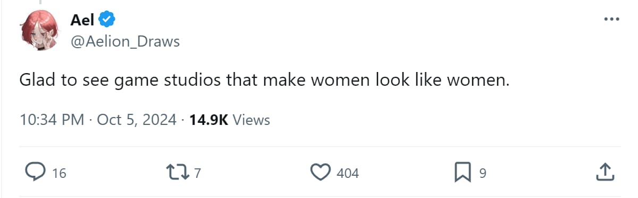This screenshot has width=638, height=198.
Task: Like the post with the heart icon
Action: (x=320, y=172)
